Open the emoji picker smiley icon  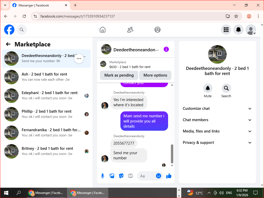(159, 176)
